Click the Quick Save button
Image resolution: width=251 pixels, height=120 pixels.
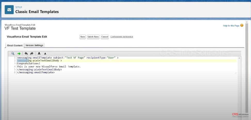click(93, 37)
